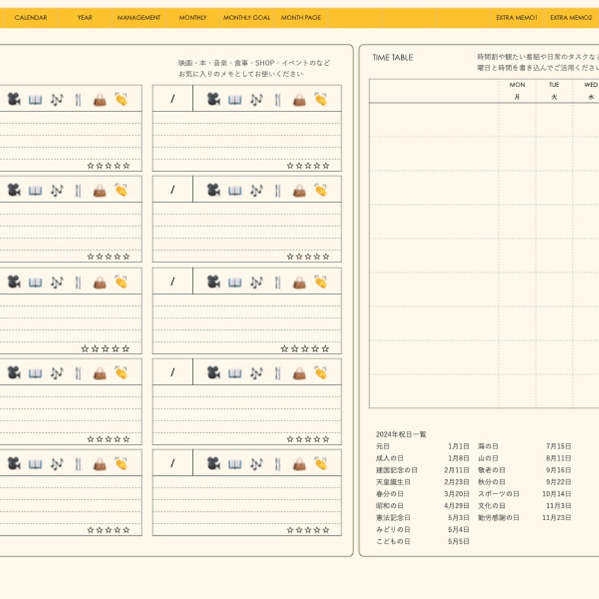The width and height of the screenshot is (599, 599).
Task: Tap clapping hands icon in bottom cut-off left card
Action: point(122,464)
